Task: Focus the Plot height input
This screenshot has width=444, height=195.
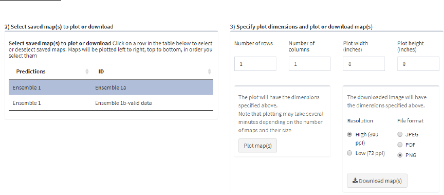Action: pyautogui.click(x=418, y=64)
